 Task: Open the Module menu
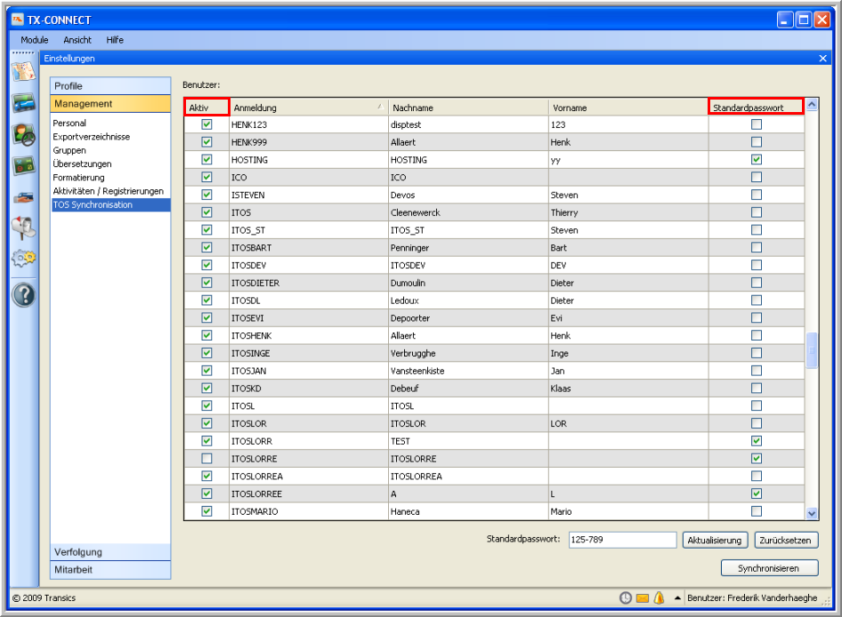(x=35, y=40)
